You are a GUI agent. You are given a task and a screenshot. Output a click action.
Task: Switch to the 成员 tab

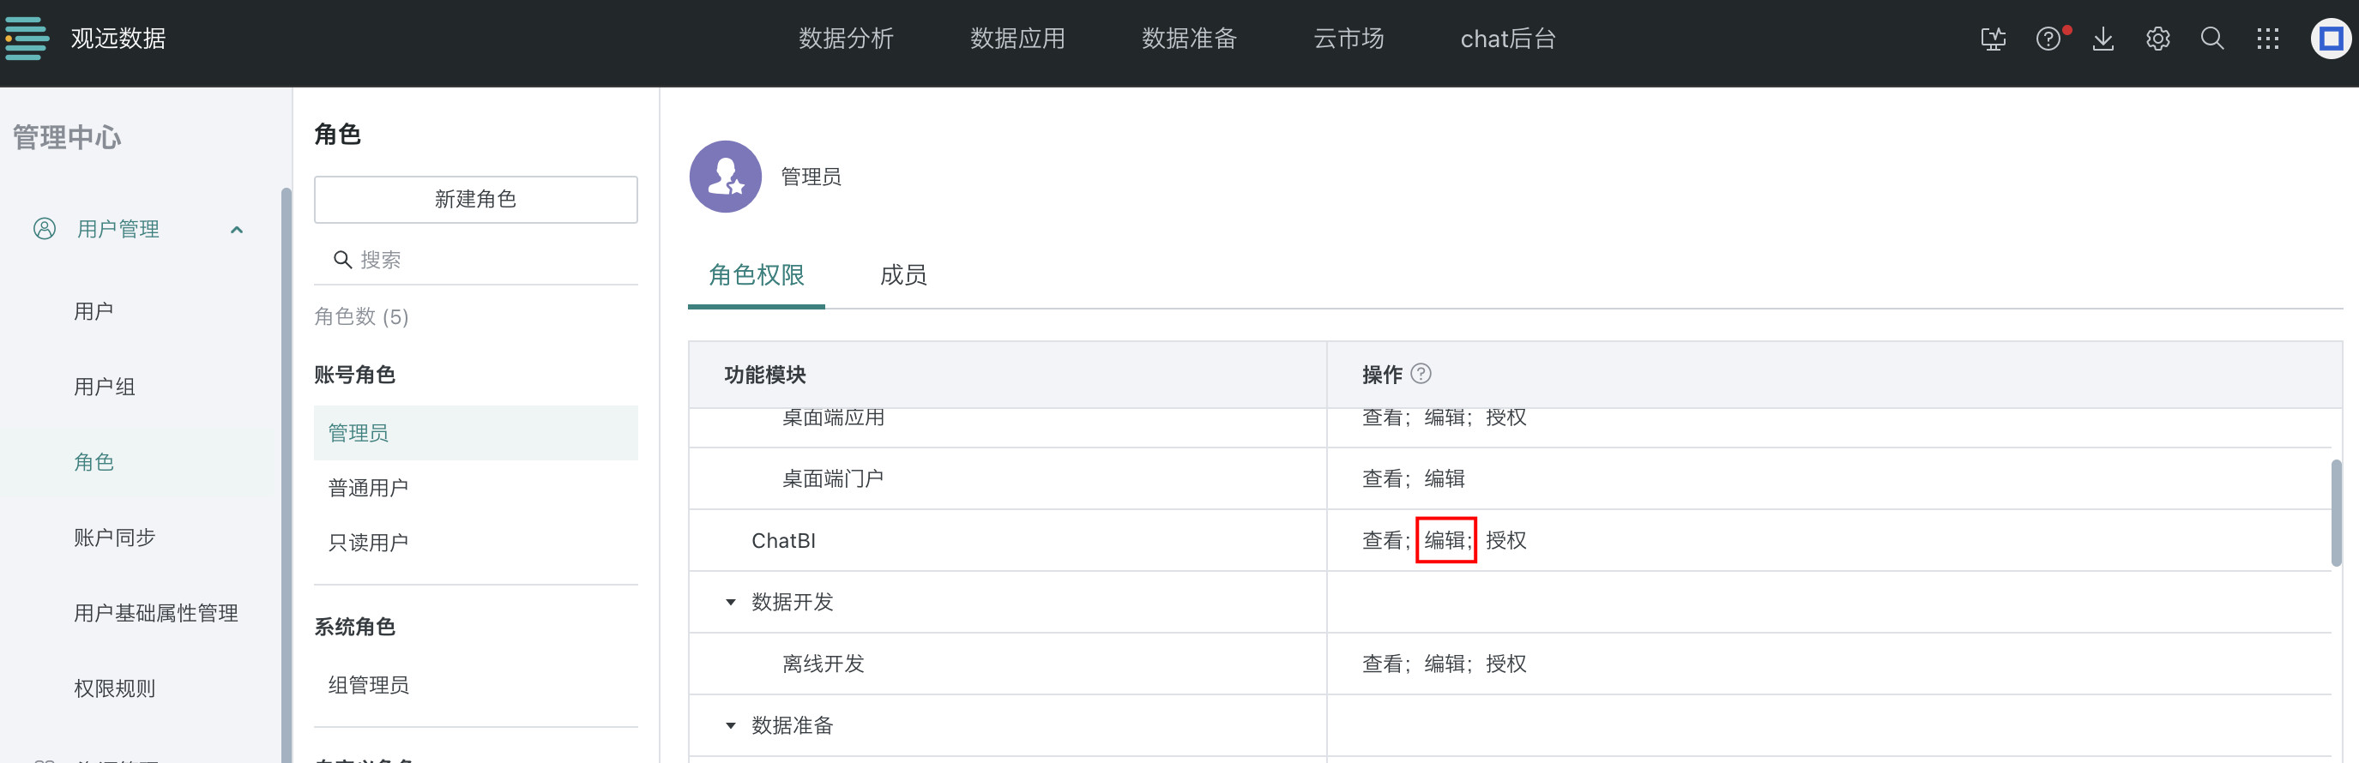pos(903,275)
